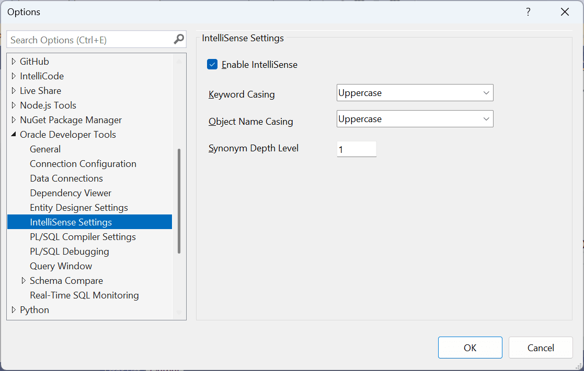Disable the Enable IntelliSense checkbox
Image resolution: width=584 pixels, height=371 pixels.
point(212,64)
